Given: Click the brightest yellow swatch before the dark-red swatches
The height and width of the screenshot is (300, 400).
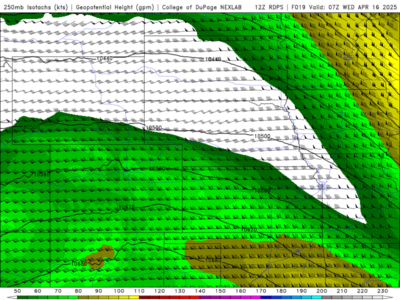Looking at the screenshot, I should tap(134, 297).
